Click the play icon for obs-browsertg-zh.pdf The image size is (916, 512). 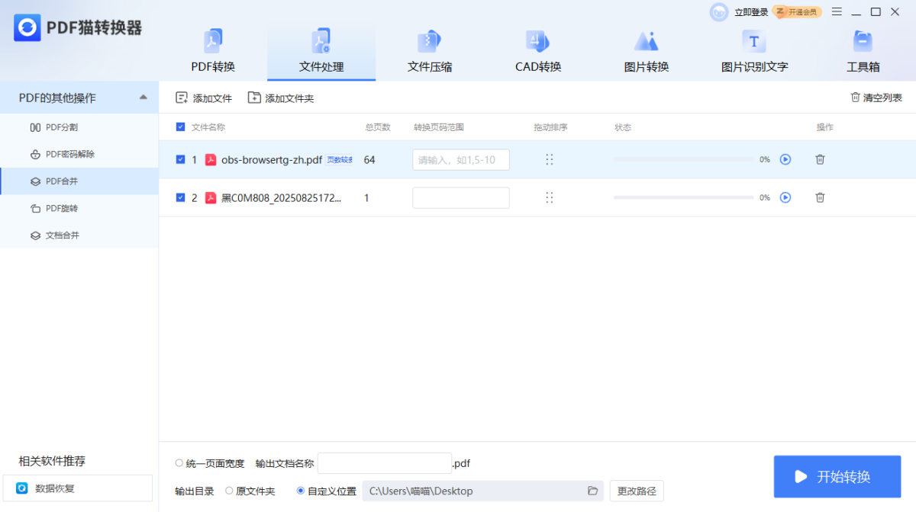[785, 159]
